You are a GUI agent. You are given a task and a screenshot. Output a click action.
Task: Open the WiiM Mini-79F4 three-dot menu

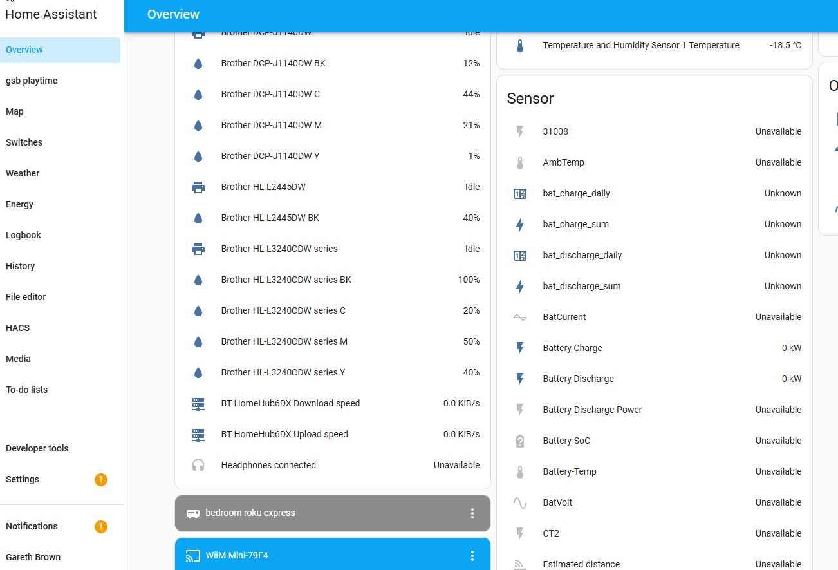coord(472,556)
